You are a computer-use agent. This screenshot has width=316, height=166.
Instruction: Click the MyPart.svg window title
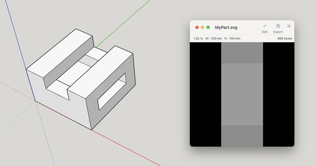(x=226, y=27)
